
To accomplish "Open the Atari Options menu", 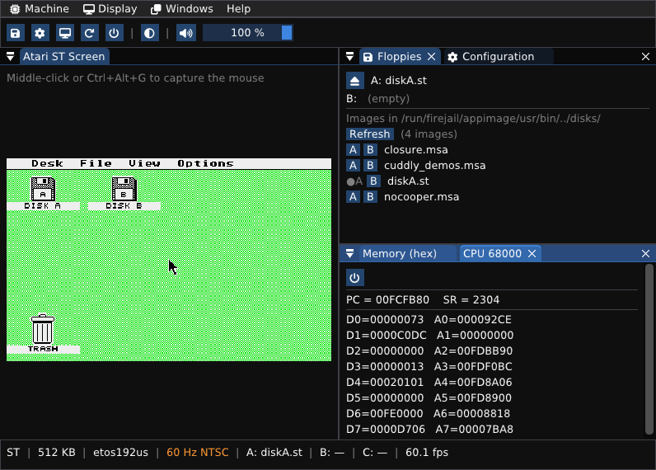I will pos(205,163).
